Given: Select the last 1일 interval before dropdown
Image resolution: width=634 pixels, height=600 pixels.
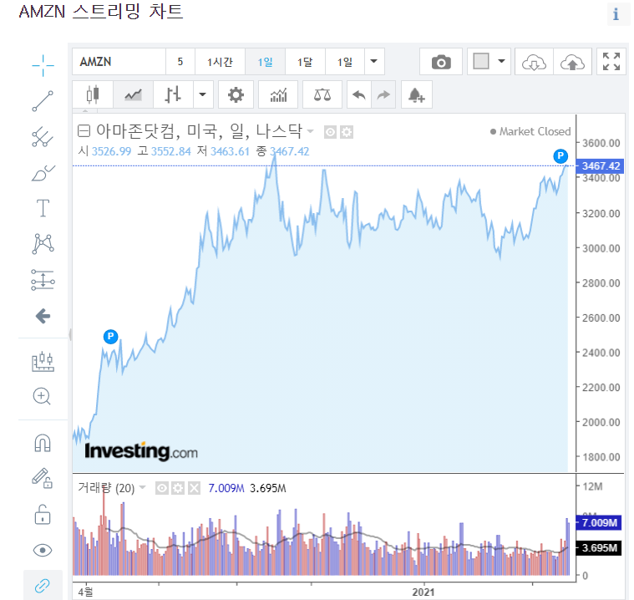Looking at the screenshot, I should 345,62.
